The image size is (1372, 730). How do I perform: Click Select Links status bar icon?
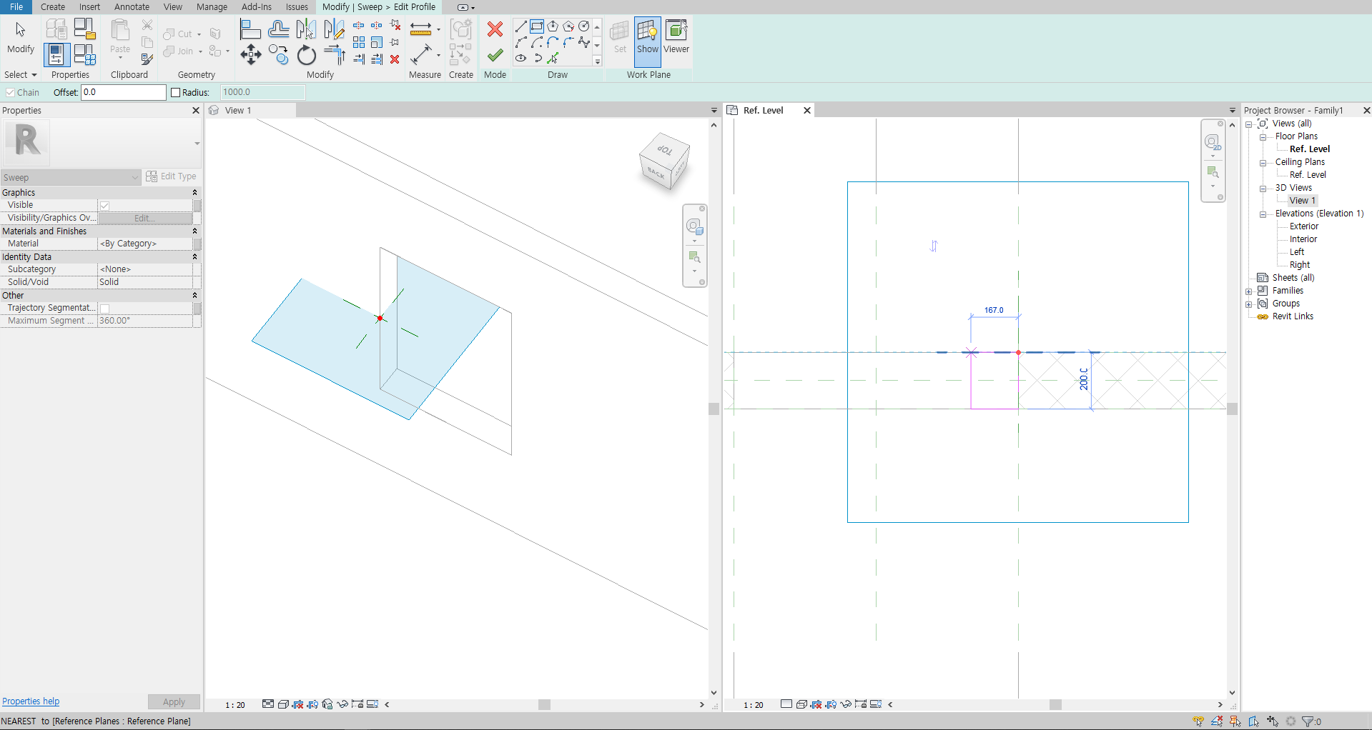(1198, 721)
